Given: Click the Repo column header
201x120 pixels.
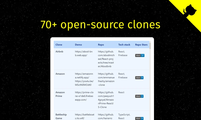Looking at the screenshot, I should click(x=101, y=45).
